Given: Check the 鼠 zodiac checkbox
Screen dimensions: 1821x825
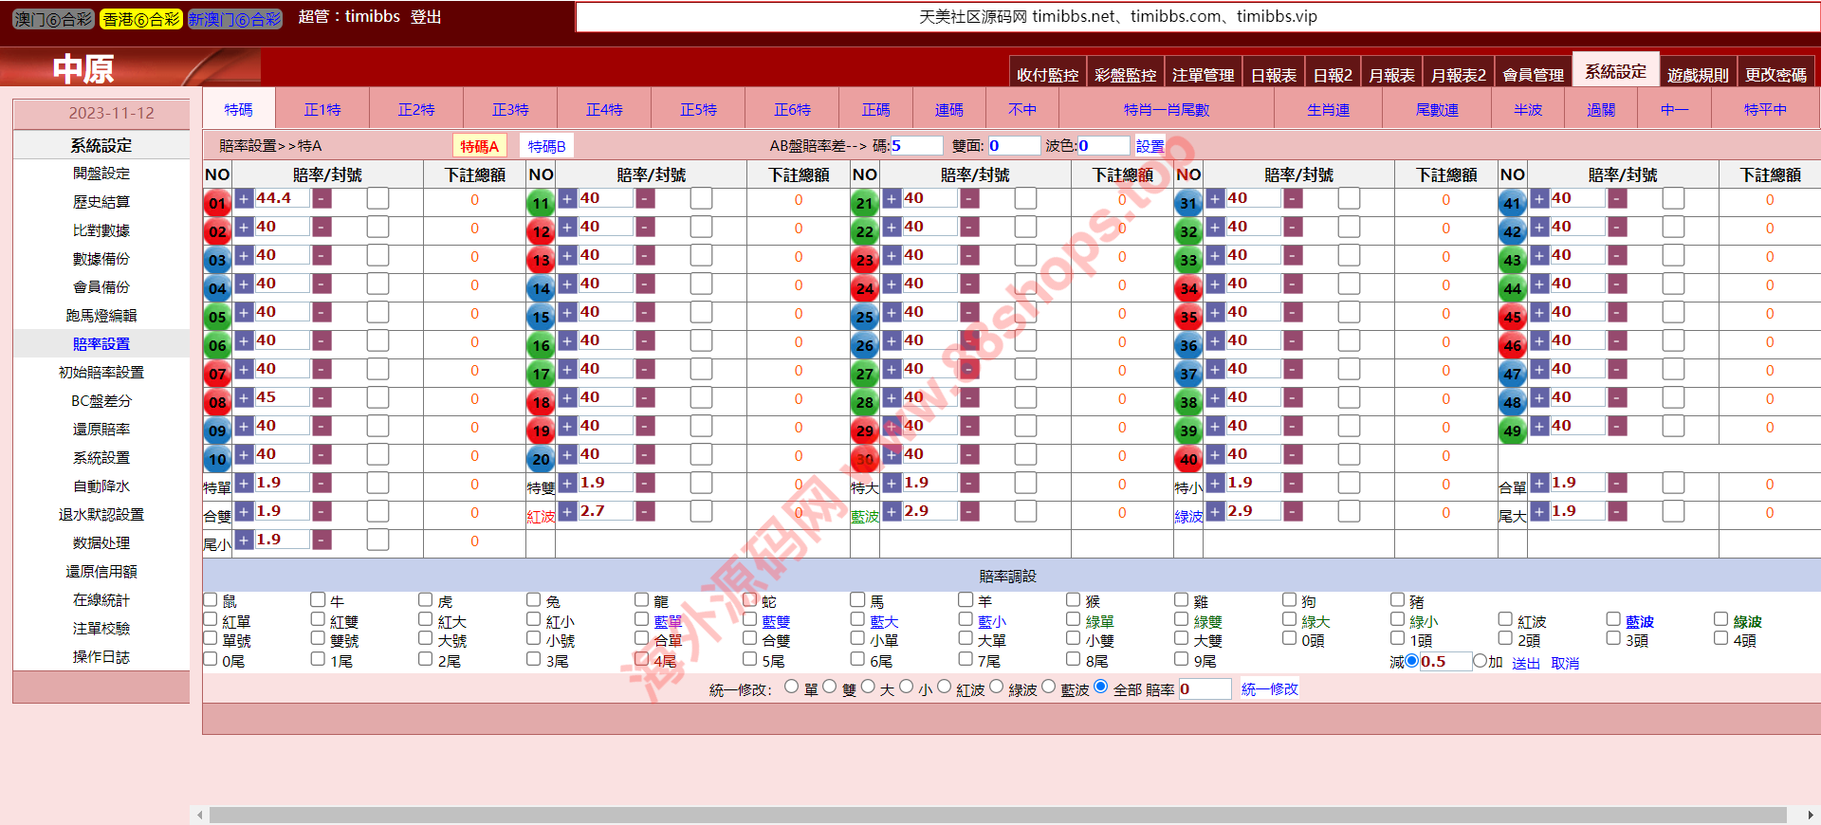Looking at the screenshot, I should pyautogui.click(x=211, y=600).
